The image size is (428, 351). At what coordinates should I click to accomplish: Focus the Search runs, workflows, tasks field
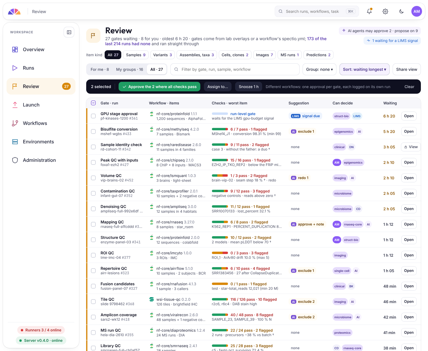[x=317, y=11]
